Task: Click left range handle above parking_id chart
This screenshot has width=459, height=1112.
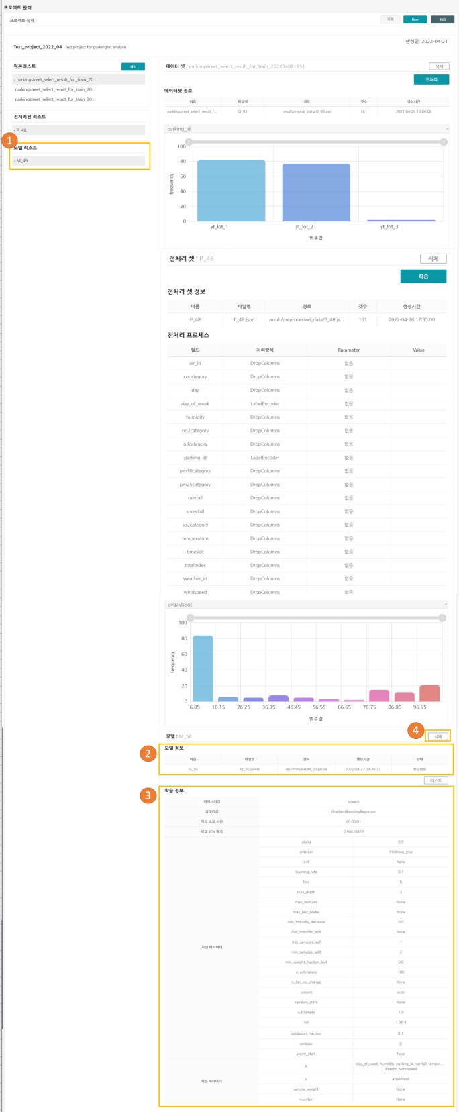Action: tap(189, 142)
